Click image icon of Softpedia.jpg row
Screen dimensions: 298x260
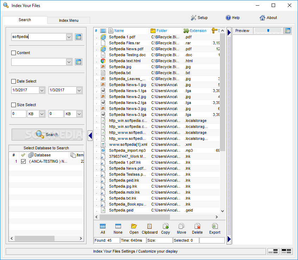coord(103,67)
